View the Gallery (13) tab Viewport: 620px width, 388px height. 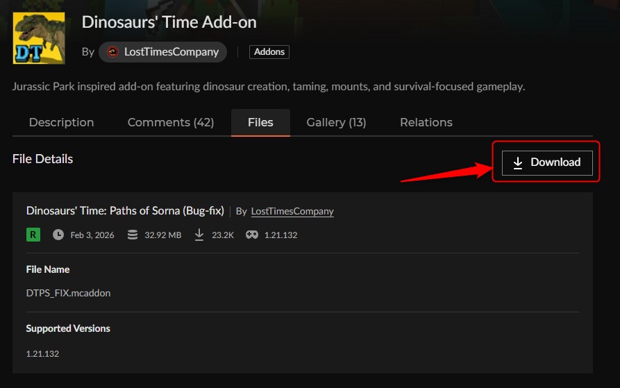tap(336, 122)
